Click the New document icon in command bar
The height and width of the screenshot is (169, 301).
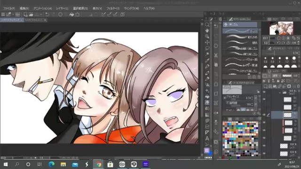tap(25, 15)
